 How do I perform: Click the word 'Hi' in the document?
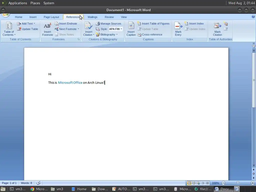click(x=50, y=74)
